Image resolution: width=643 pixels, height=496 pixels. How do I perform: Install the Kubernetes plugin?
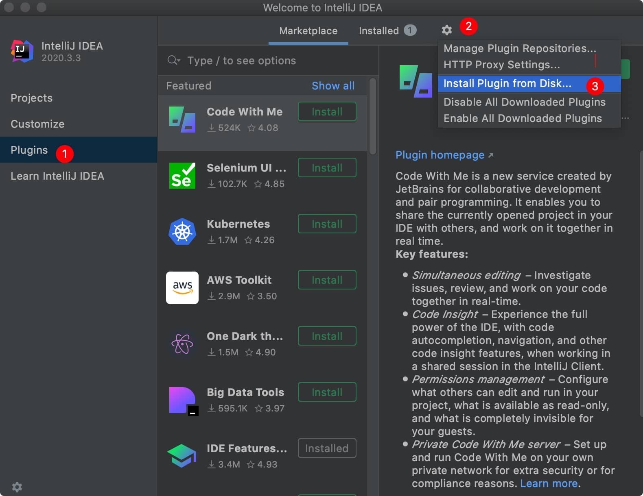pyautogui.click(x=327, y=224)
